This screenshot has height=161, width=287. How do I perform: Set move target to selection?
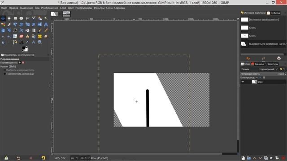pyautogui.click(x=23, y=63)
